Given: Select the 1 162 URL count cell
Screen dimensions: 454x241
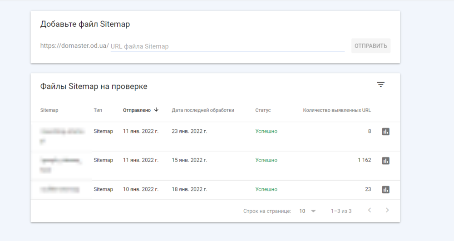Looking at the screenshot, I should [x=364, y=160].
